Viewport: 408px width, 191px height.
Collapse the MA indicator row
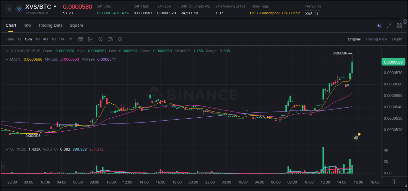pos(7,59)
